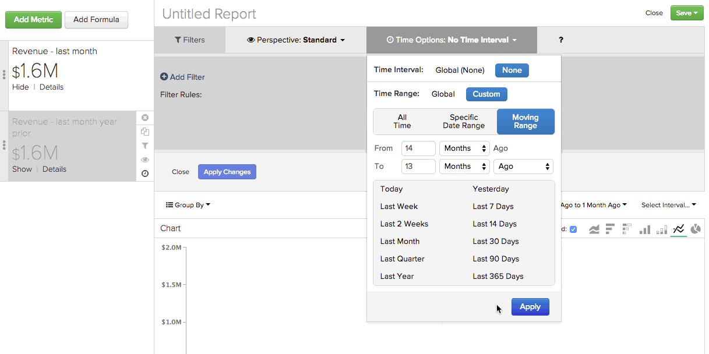The image size is (709, 354).
Task: Click the duplicate icon for the metric
Action: pos(144,132)
